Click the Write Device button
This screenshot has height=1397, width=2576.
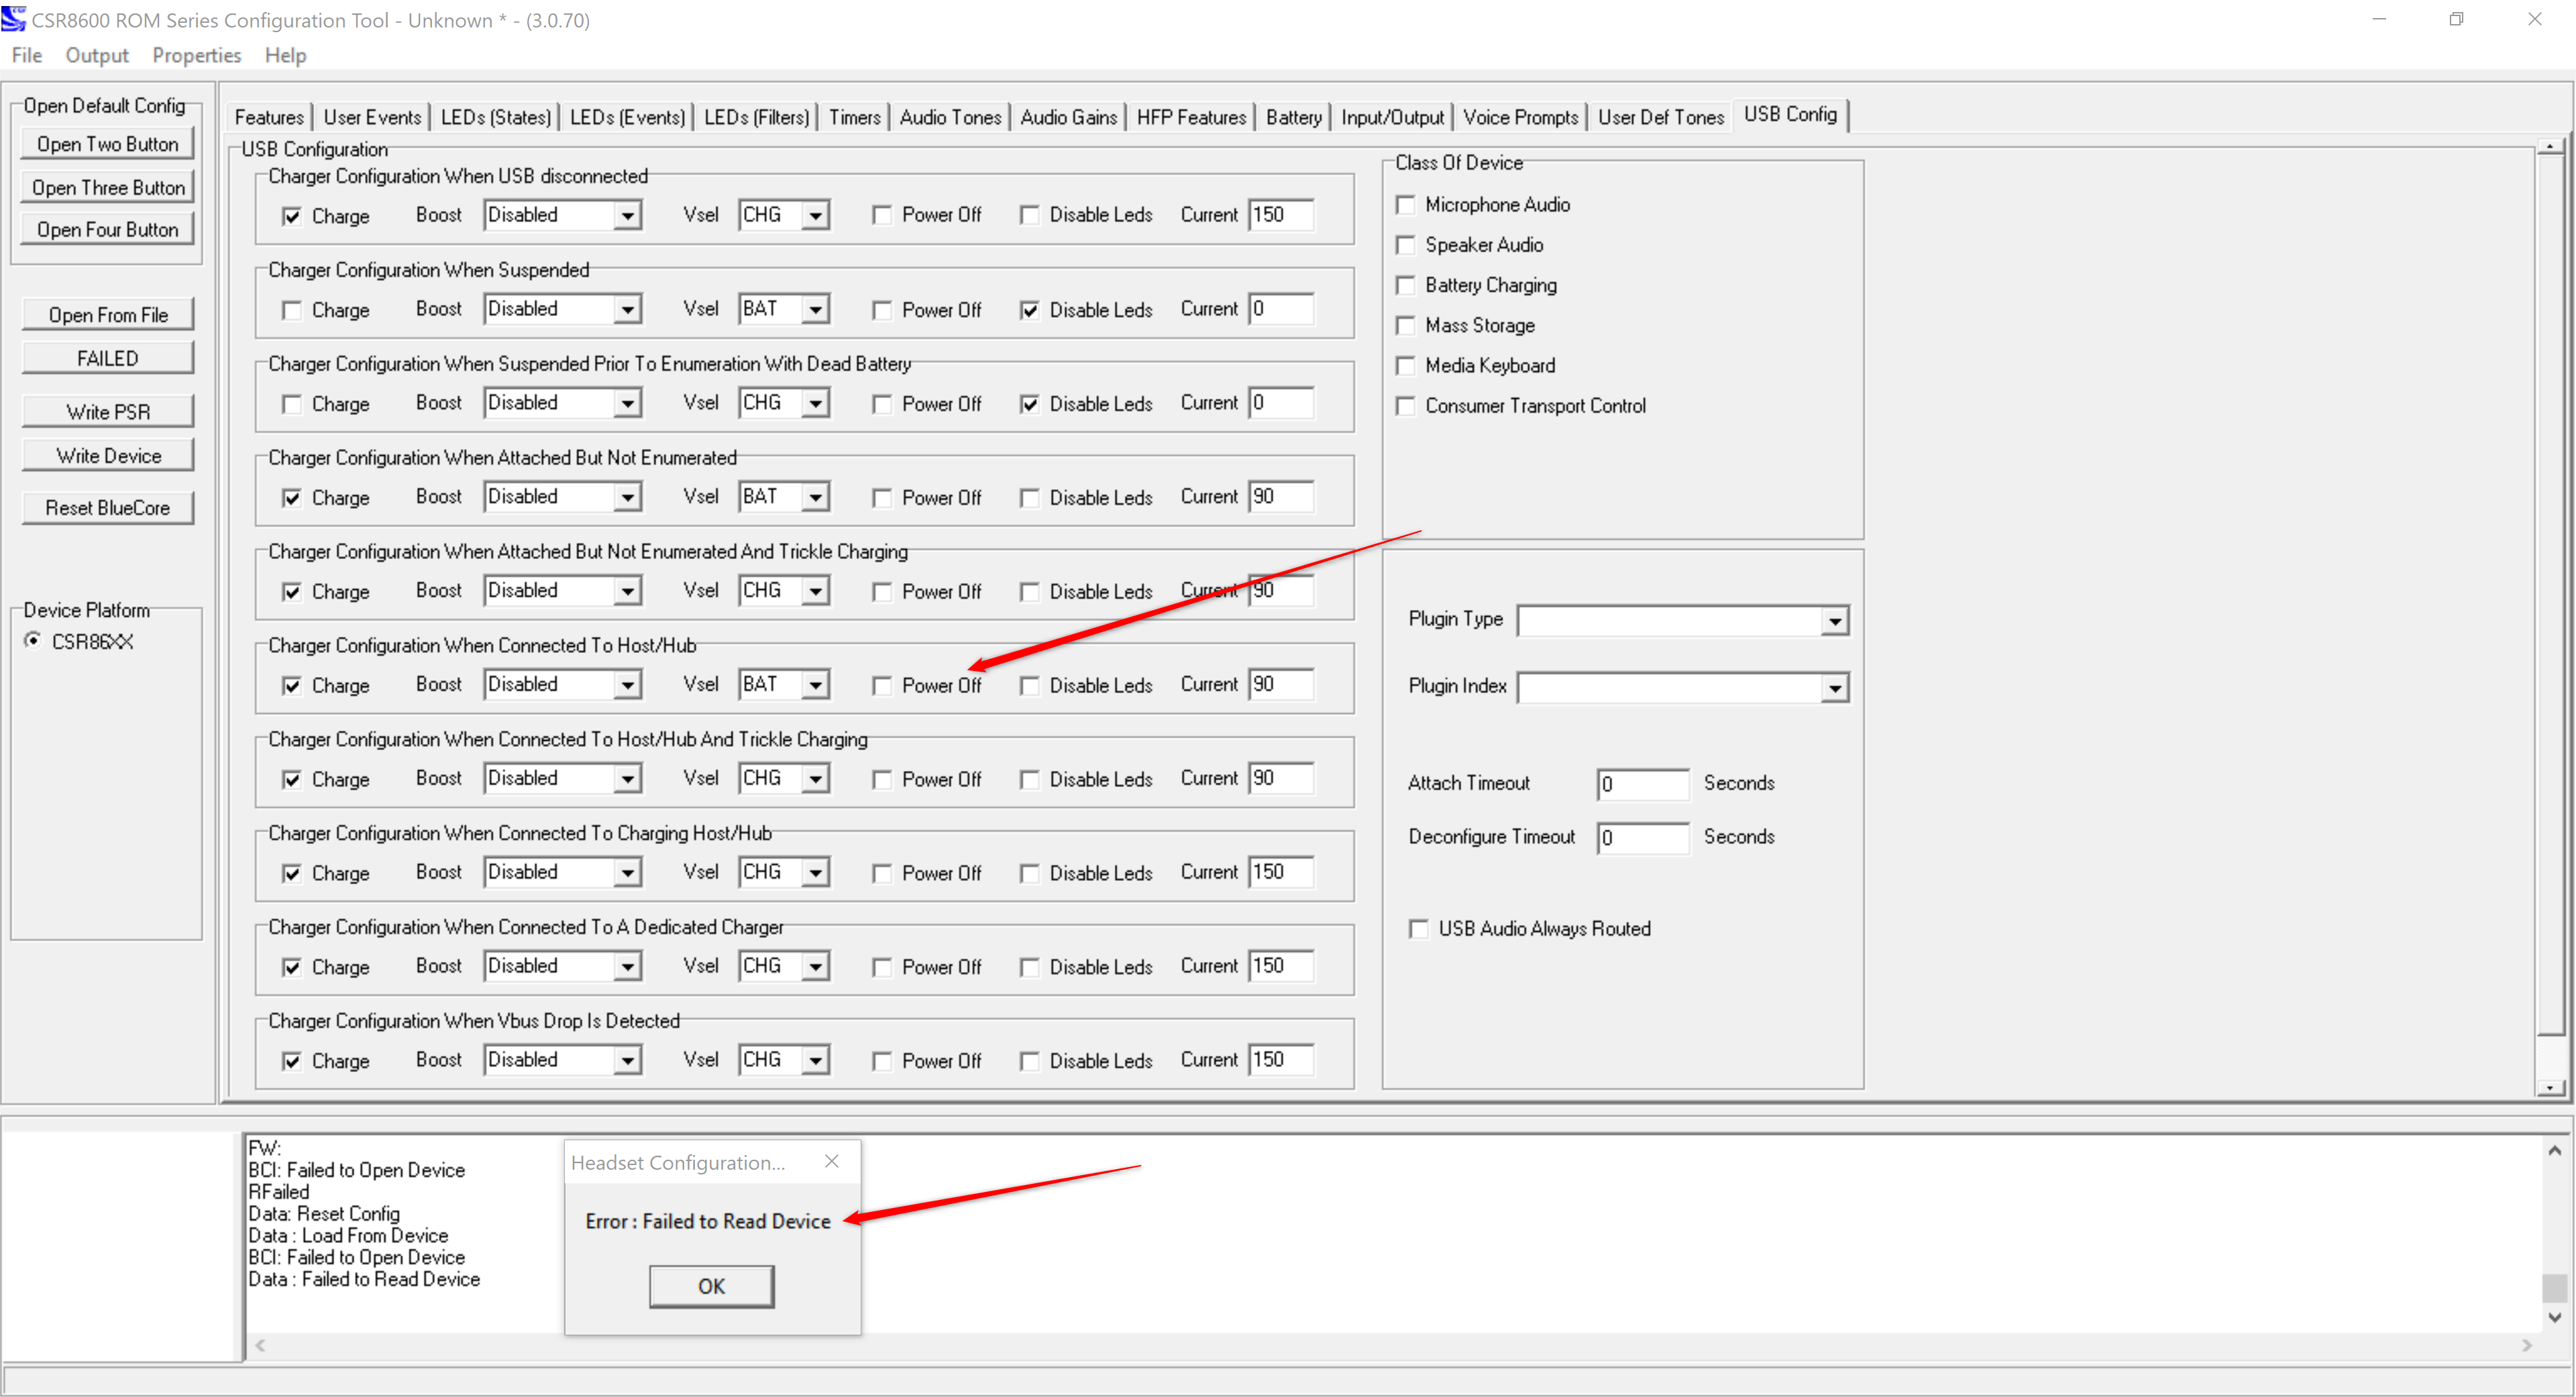[x=108, y=456]
